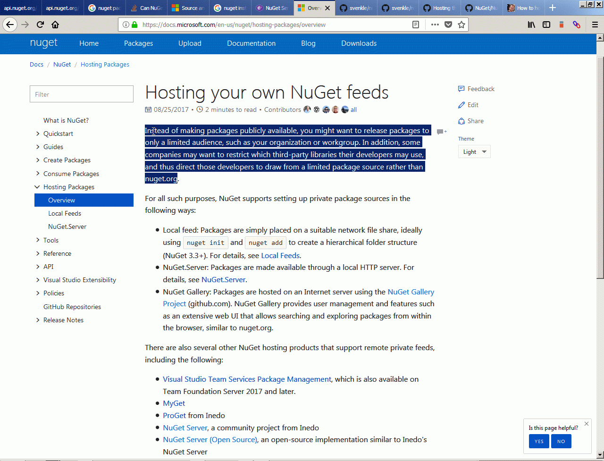The image size is (604, 461).
Task: Click the Docs breadcrumb link
Action: tap(36, 65)
